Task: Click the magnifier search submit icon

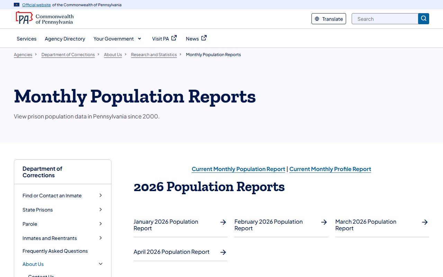Action: point(424,19)
